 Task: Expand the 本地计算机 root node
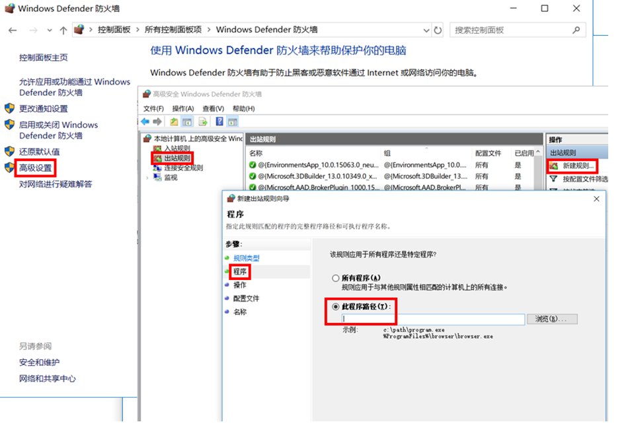pos(147,137)
